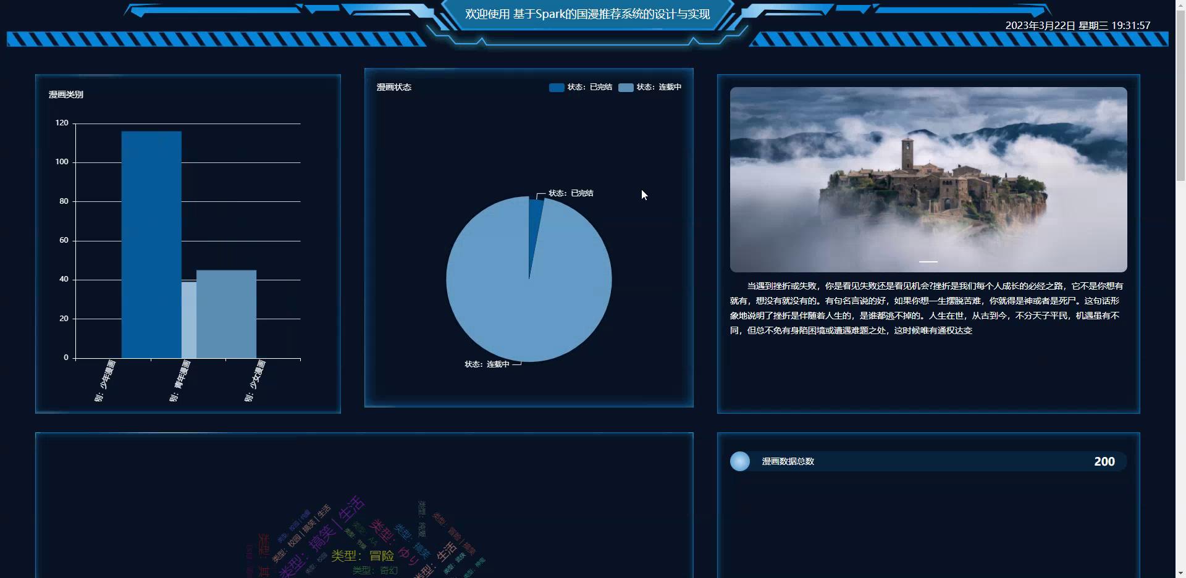Click the page scrollbar down arrow
Screen dimensions: 1186x578
click(1180, 573)
